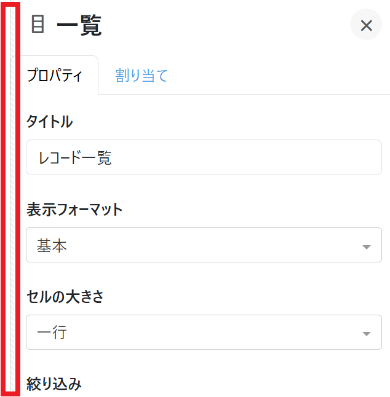Viewport: 390px width, 397px height.
Task: Close the 一覧 panel with X button
Action: tap(366, 25)
